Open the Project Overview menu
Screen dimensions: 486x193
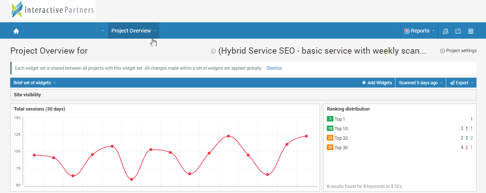tap(133, 31)
